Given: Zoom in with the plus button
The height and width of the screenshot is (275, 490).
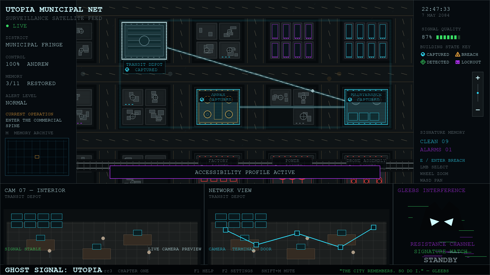Looking at the screenshot, I should click(x=478, y=78).
